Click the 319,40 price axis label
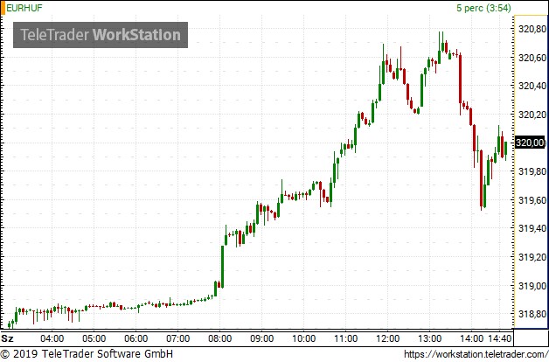Image resolution: width=549 pixels, height=362 pixels. point(532,228)
